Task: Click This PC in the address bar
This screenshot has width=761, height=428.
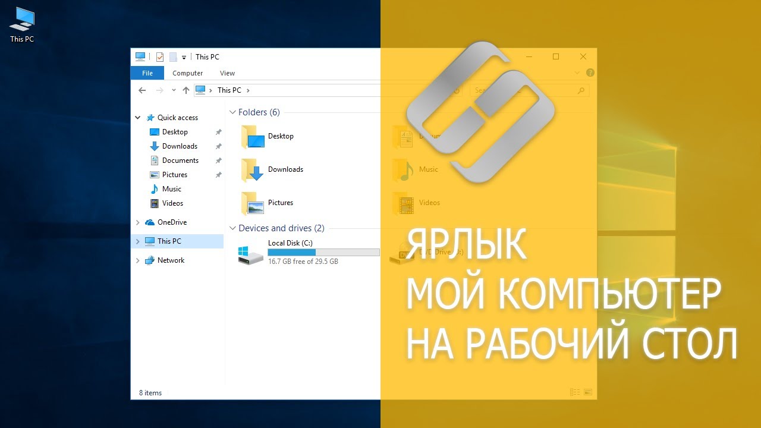Action: coord(229,90)
